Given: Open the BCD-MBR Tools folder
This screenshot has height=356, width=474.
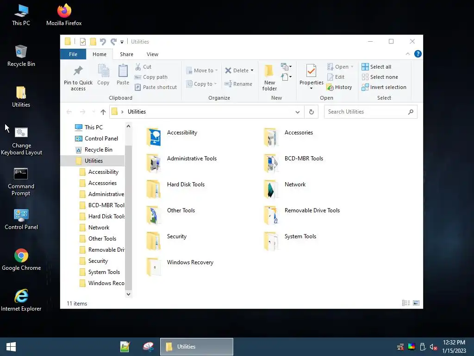Looking at the screenshot, I should [x=293, y=163].
